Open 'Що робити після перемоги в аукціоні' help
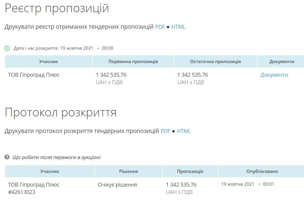The height and width of the screenshot is (204, 304). pos(57,157)
